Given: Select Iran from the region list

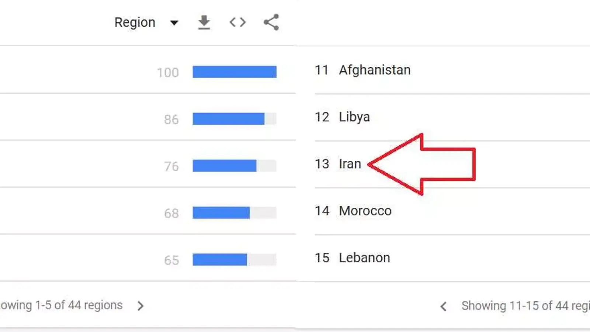Looking at the screenshot, I should (350, 164).
